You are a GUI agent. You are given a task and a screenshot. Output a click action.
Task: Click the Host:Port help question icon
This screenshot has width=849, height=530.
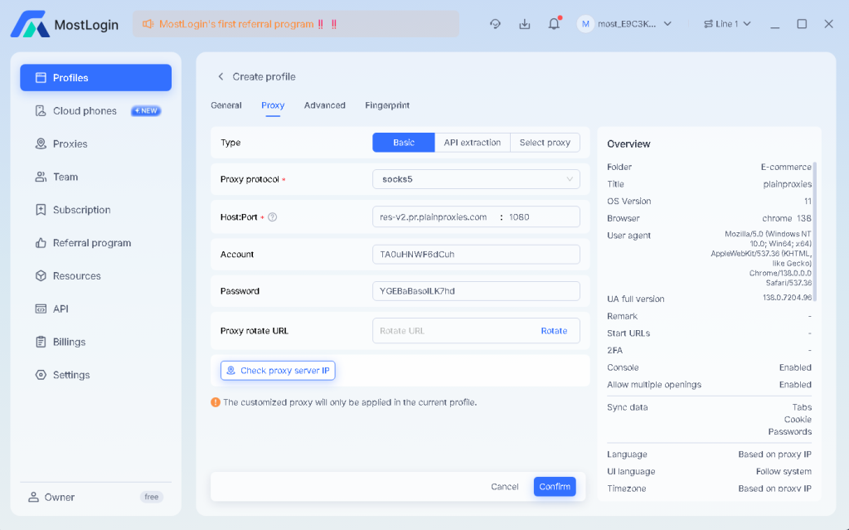click(x=272, y=217)
